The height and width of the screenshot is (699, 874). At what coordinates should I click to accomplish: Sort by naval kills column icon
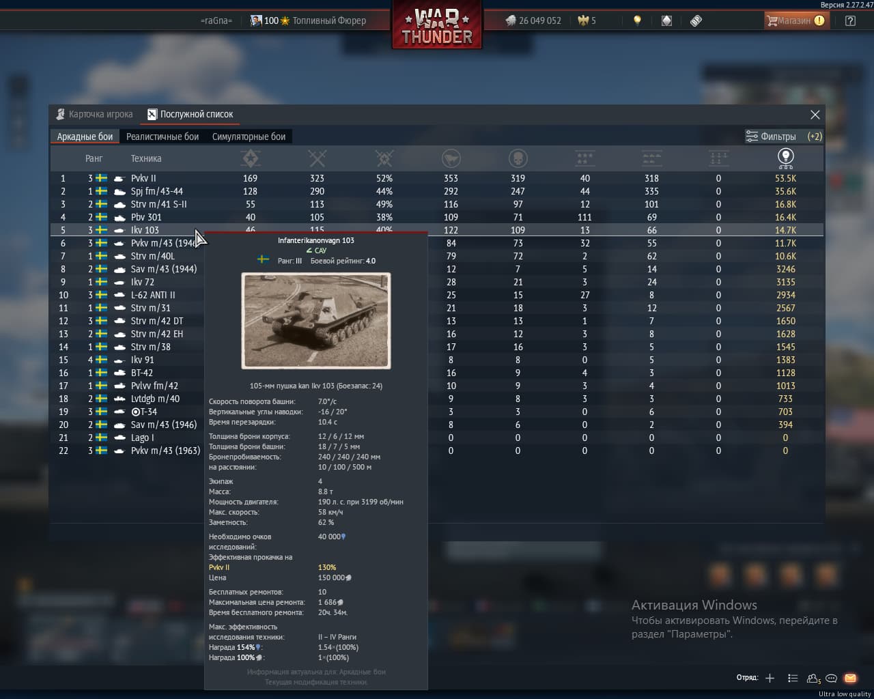pyautogui.click(x=718, y=158)
